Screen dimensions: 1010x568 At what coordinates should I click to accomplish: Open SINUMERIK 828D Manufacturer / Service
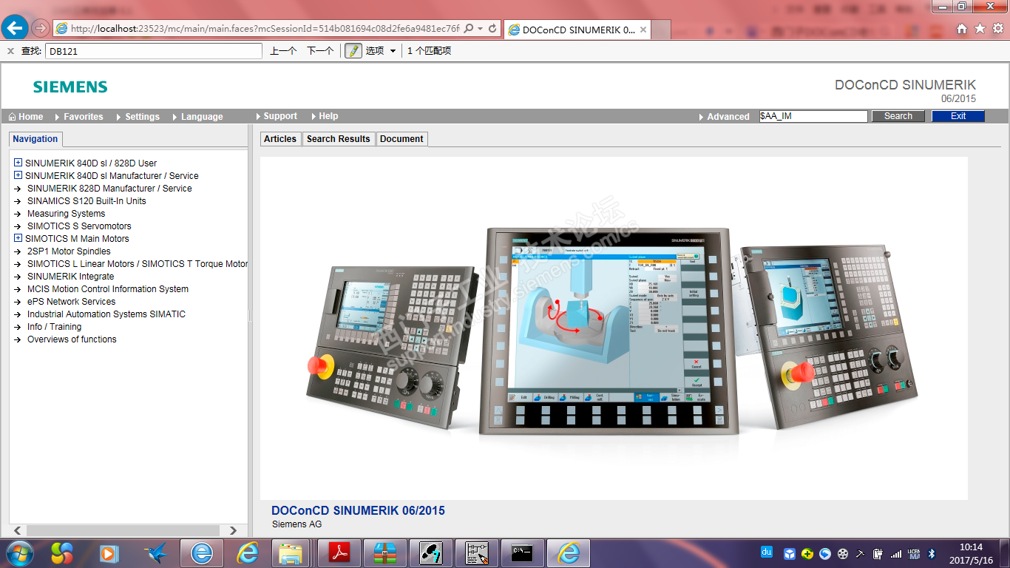(109, 189)
